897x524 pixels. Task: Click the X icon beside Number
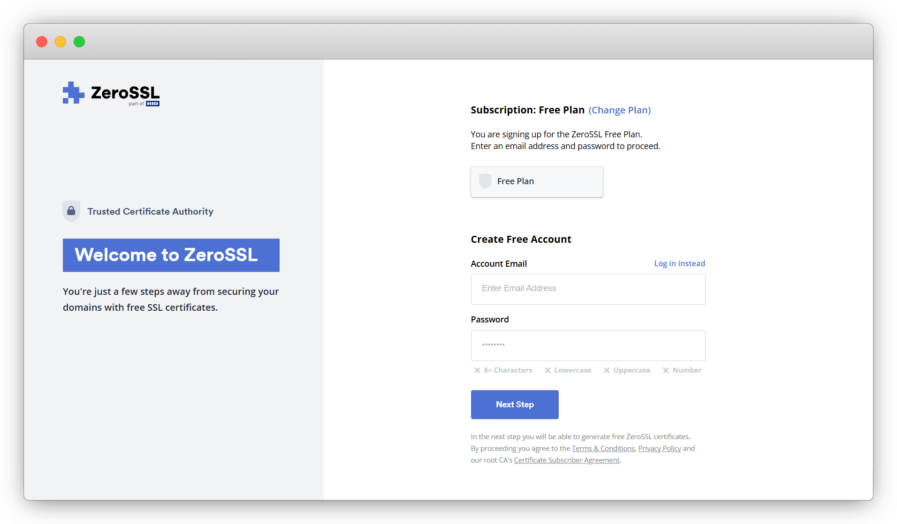tap(666, 370)
